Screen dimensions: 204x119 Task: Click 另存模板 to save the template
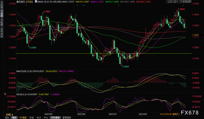coord(55,117)
